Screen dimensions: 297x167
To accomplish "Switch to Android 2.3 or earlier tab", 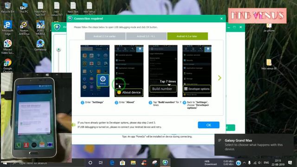I will click(105, 36).
